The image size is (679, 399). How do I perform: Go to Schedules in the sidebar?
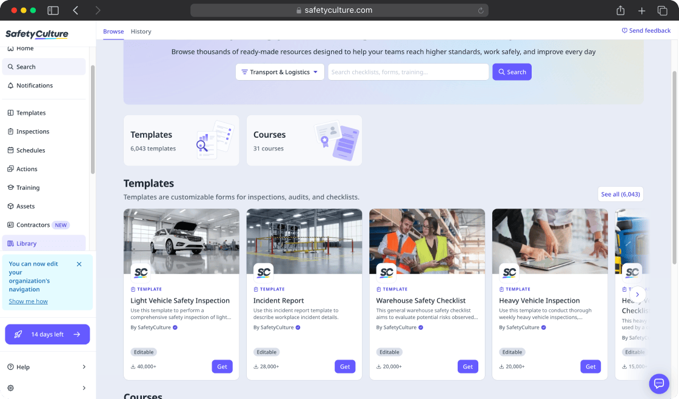click(44, 150)
